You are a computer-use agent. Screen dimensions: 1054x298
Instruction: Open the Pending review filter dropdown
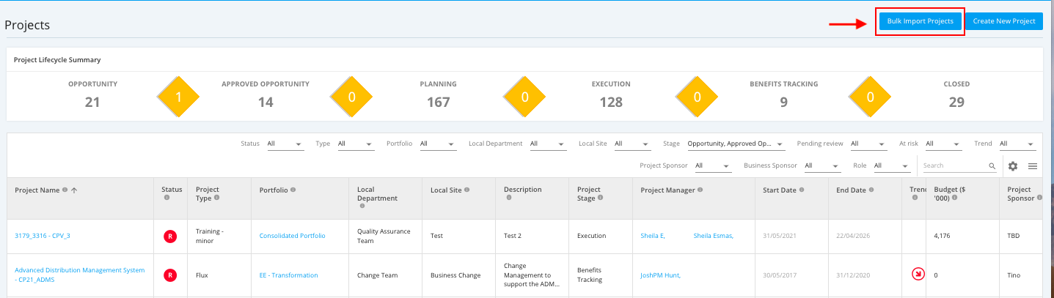pos(868,144)
